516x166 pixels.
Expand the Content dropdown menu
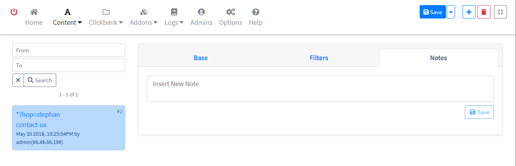tap(67, 17)
